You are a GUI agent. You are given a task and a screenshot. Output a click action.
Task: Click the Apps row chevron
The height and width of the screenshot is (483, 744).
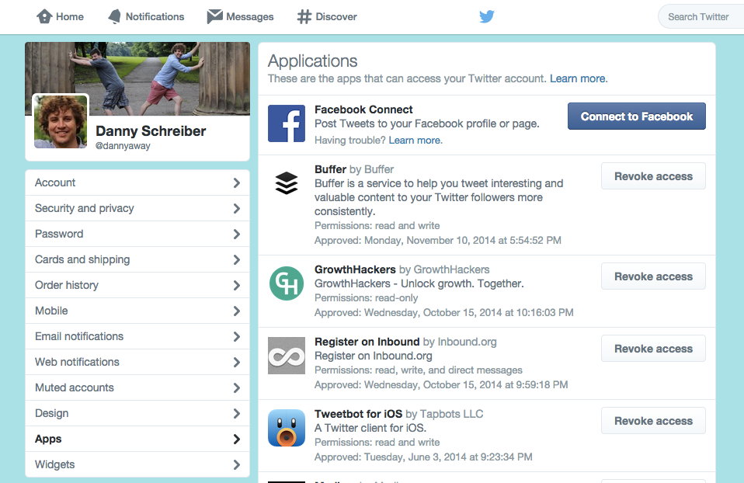click(237, 439)
